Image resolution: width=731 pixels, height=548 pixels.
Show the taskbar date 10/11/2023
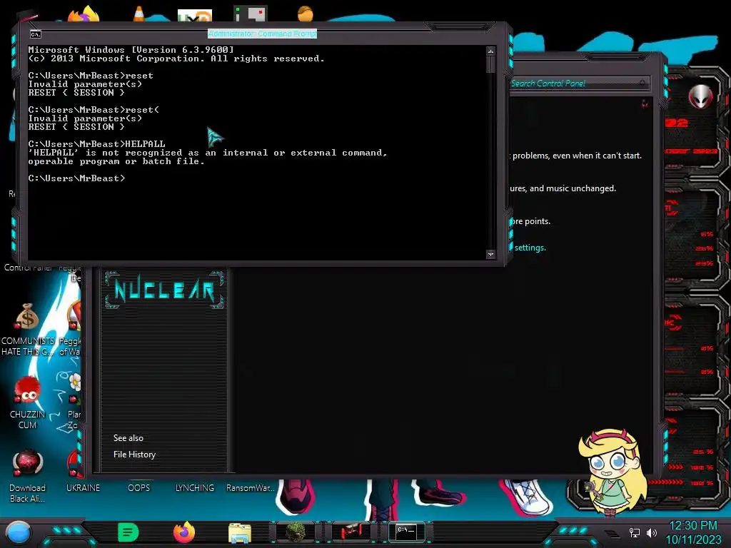(x=693, y=539)
